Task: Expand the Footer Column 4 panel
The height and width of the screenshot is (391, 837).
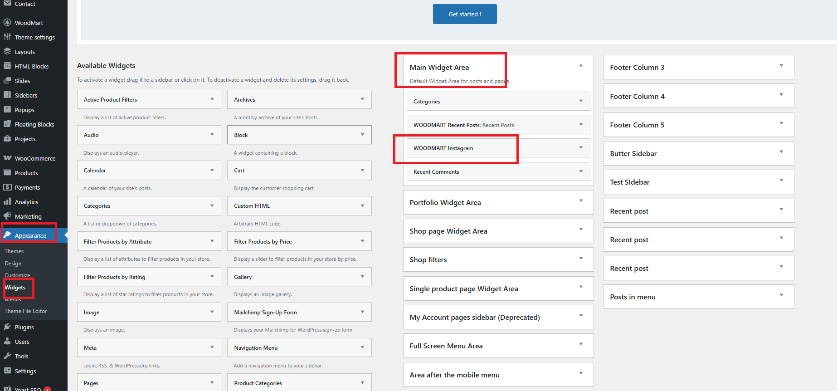Action: point(781,94)
